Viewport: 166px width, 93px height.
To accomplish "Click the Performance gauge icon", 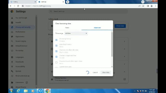I will (x=12, y=32).
